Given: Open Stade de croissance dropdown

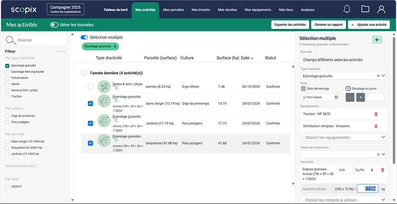Looking at the screenshot, I should (x=384, y=154).
